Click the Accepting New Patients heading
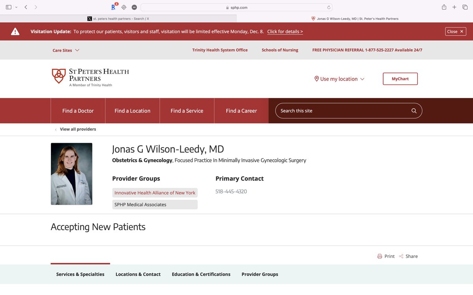 (x=98, y=227)
